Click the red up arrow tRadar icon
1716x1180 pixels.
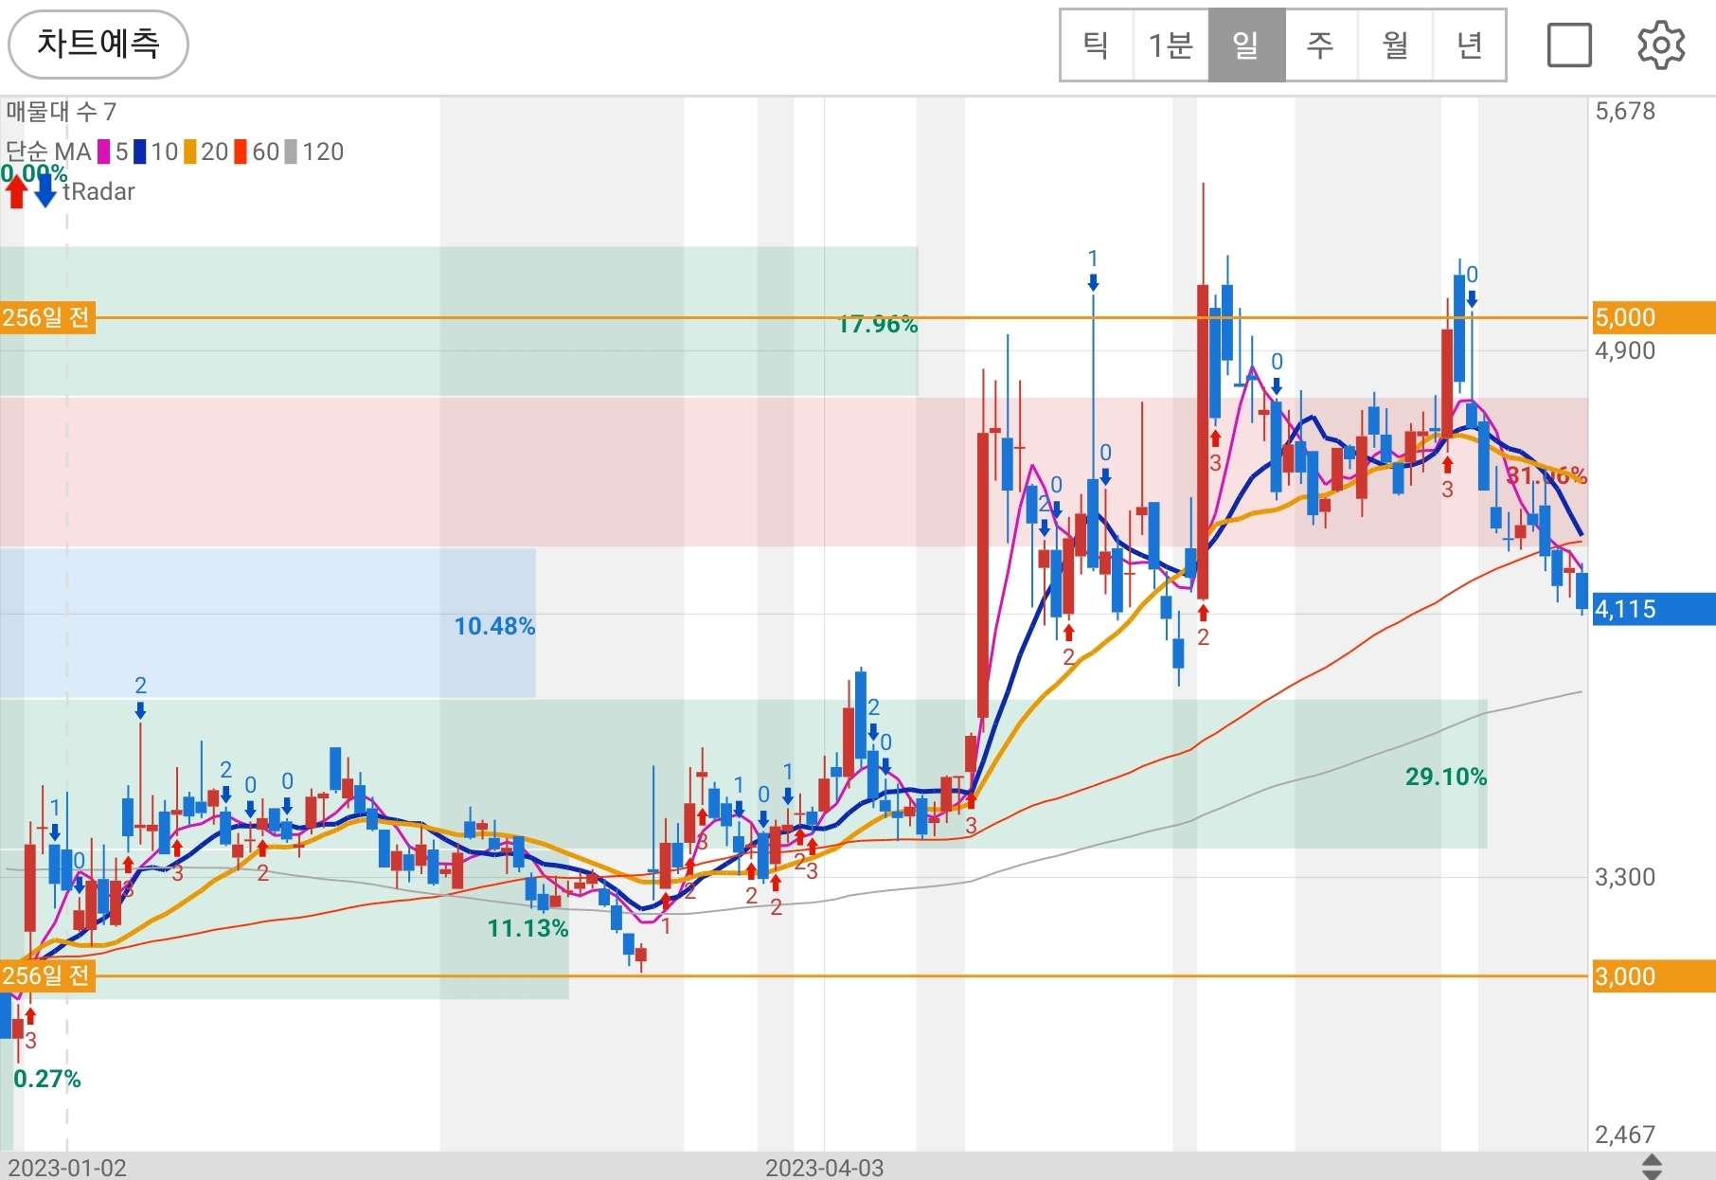click(x=16, y=191)
